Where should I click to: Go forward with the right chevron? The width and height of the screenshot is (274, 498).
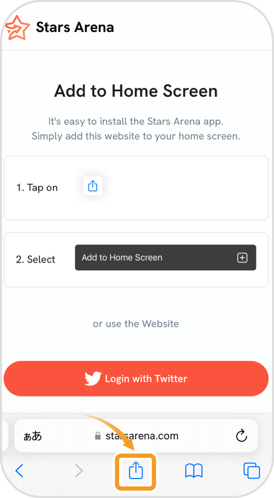tap(79, 471)
